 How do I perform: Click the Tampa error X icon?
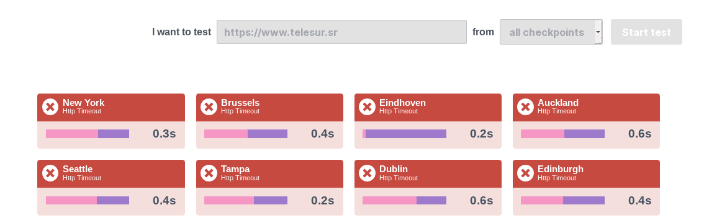pyautogui.click(x=209, y=173)
